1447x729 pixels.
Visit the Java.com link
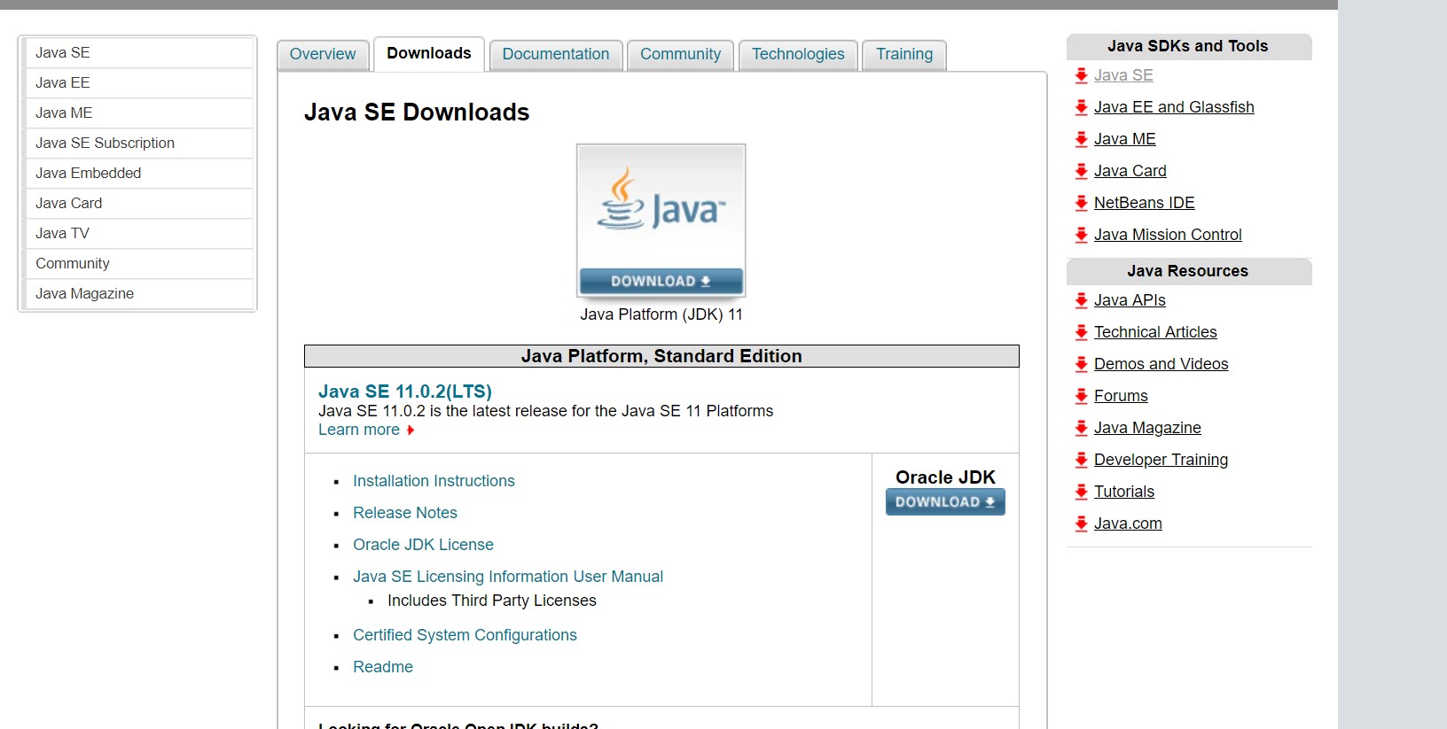(x=1128, y=523)
